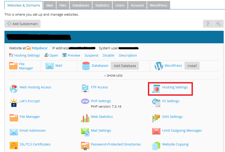Screen dimensions: 225x152
Task: Open the Password-Protected Directories link
Action: (116, 144)
